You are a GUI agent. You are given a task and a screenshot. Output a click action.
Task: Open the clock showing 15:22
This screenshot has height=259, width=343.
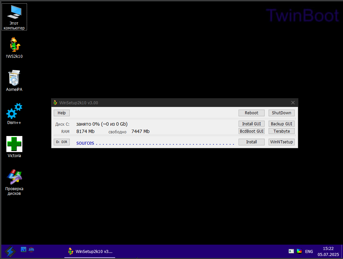(328, 249)
